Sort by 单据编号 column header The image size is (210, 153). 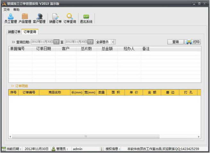click(x=20, y=49)
